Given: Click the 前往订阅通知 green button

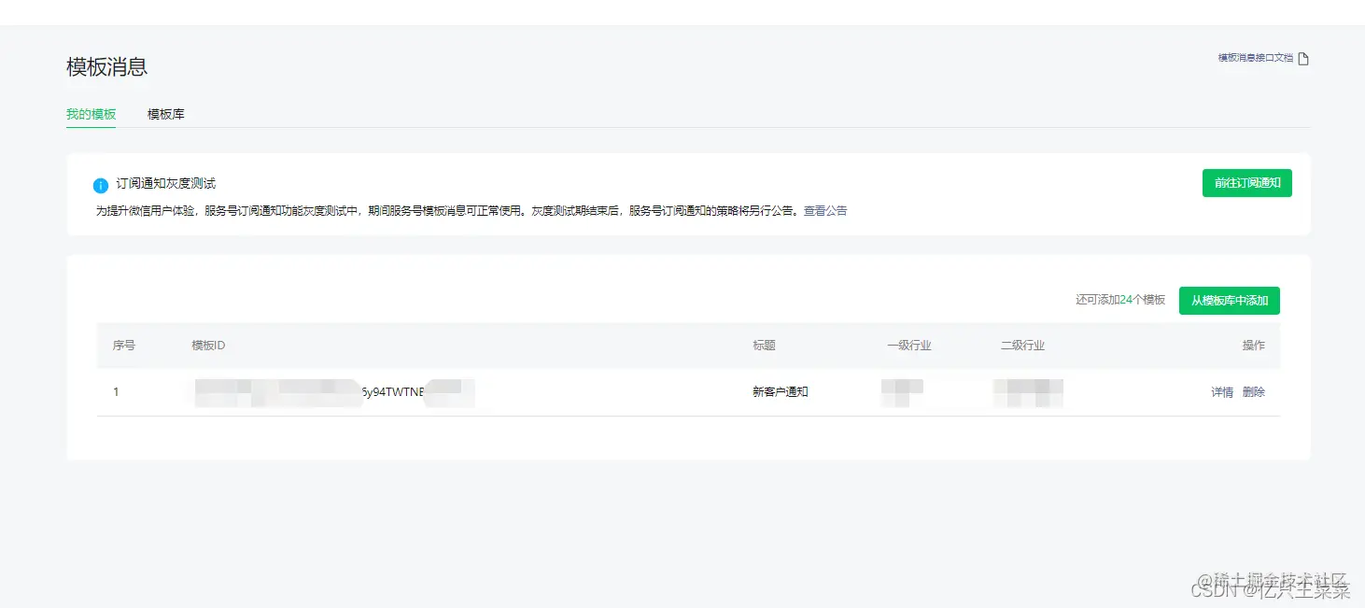Looking at the screenshot, I should (x=1246, y=183).
